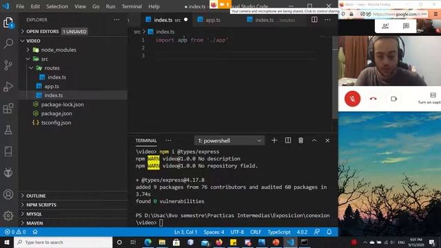Split the editor to the right

pyautogui.click(x=314, y=20)
